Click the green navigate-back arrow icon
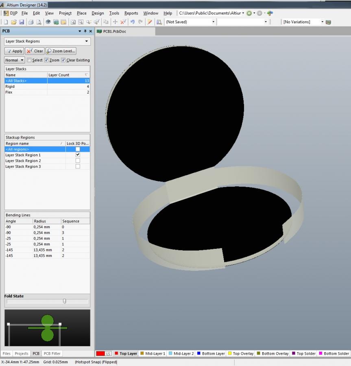This screenshot has height=366, width=351. pos(249,13)
